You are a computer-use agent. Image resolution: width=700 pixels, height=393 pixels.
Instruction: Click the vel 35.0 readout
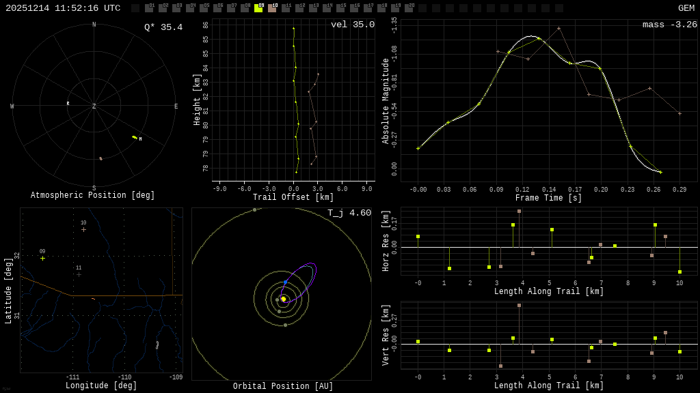click(352, 25)
